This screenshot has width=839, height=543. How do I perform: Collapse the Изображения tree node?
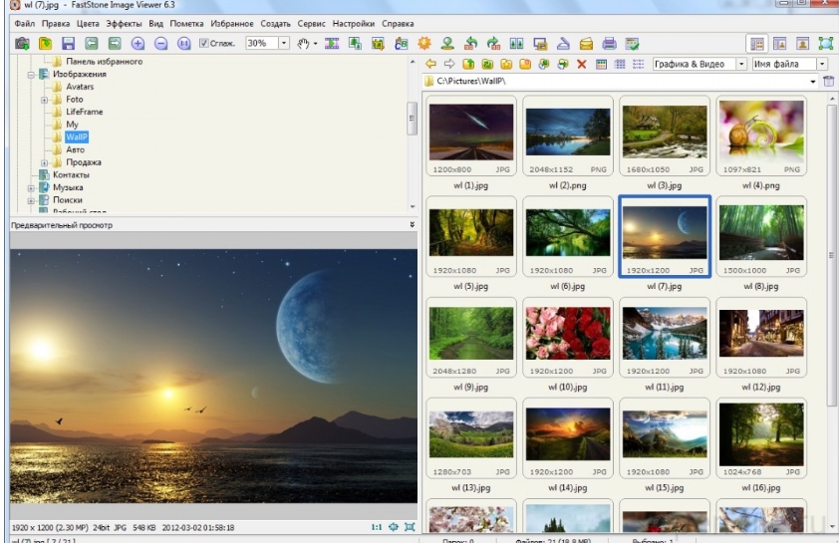(x=31, y=75)
